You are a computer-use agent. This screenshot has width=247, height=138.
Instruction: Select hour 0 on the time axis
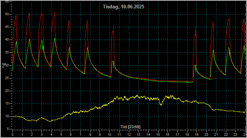(x=12, y=135)
